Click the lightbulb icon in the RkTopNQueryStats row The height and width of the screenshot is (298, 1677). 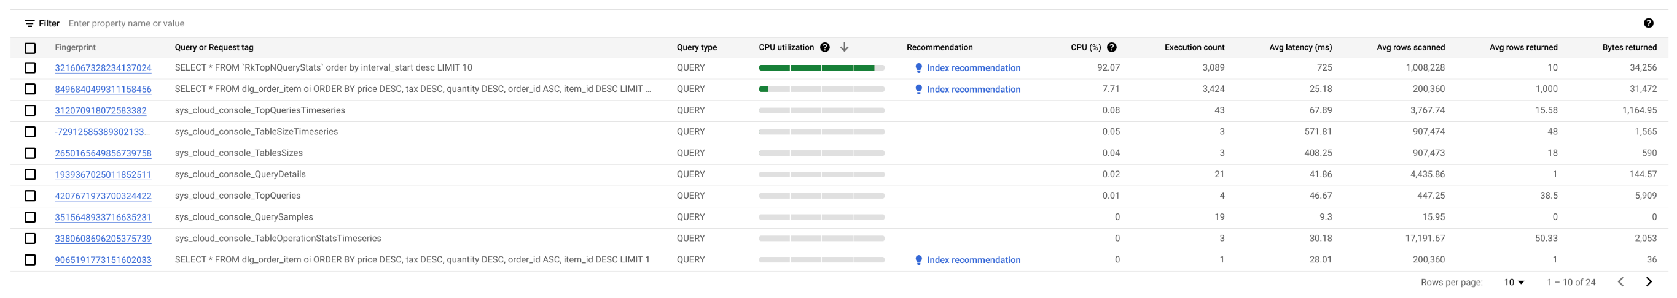918,68
